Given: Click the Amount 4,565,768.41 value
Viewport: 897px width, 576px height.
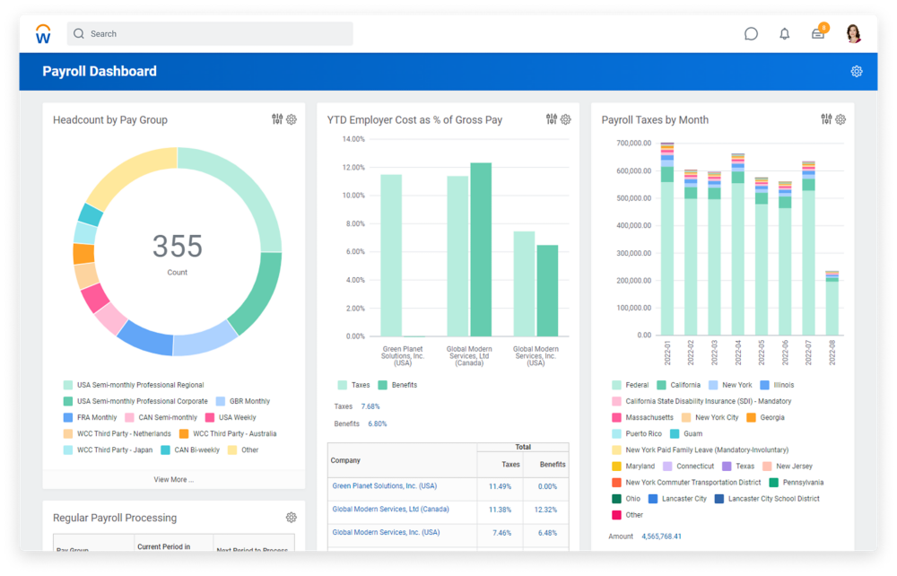Looking at the screenshot, I should pos(661,537).
